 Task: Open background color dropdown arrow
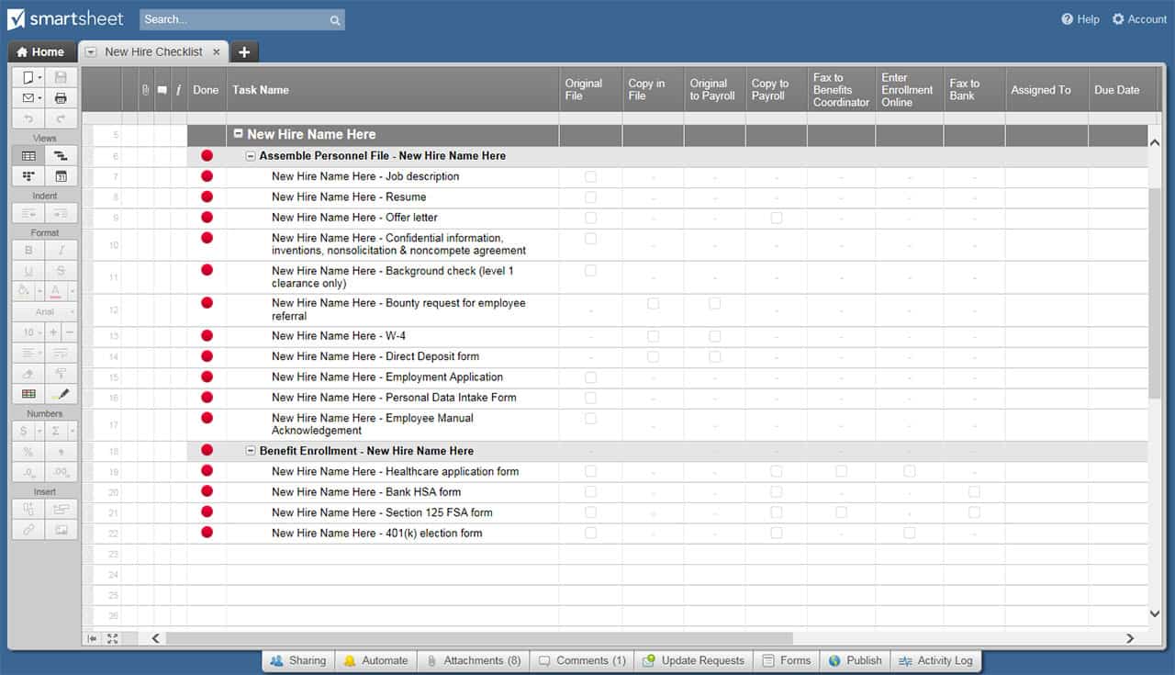(x=39, y=291)
